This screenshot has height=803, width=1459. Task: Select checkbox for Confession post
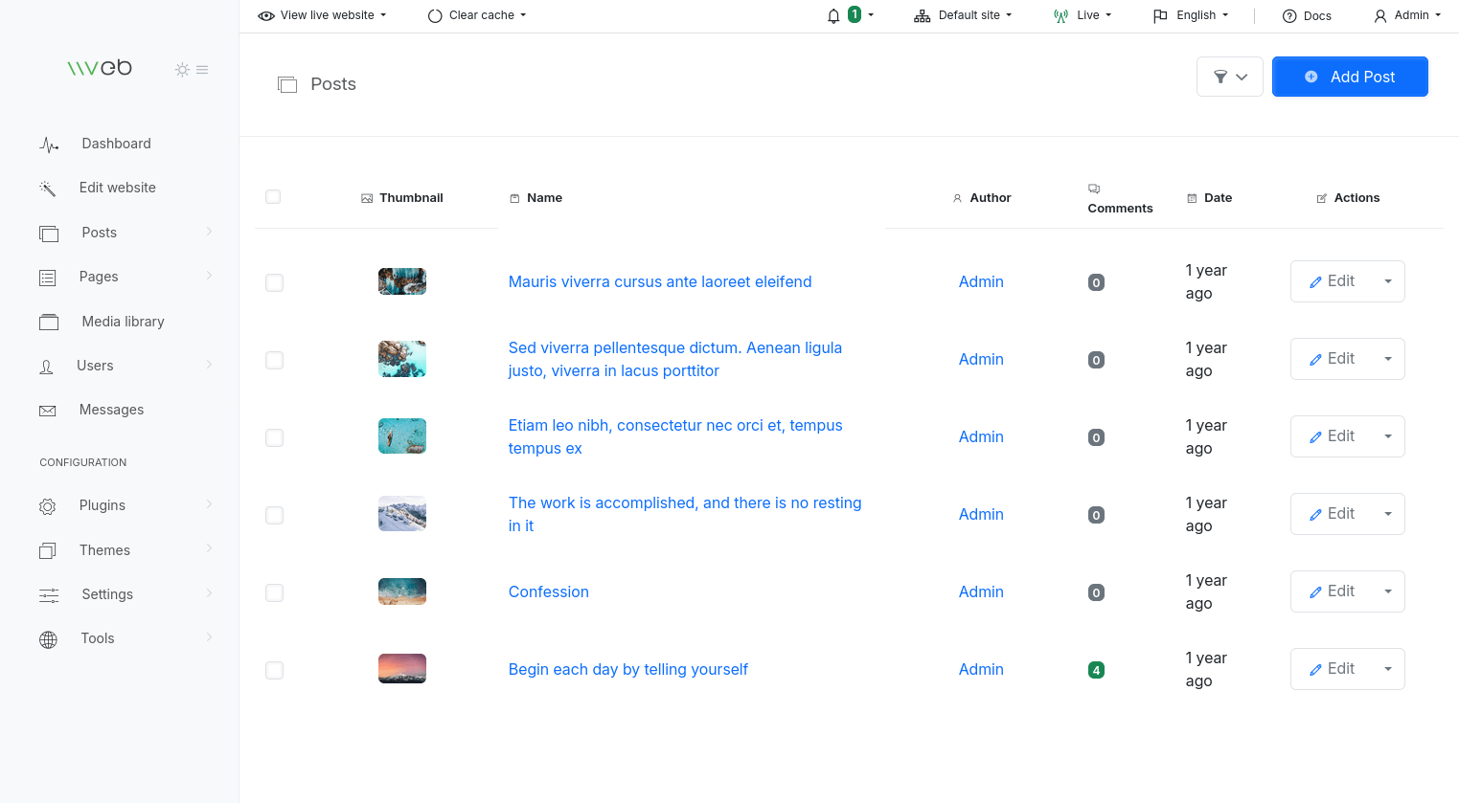point(274,592)
